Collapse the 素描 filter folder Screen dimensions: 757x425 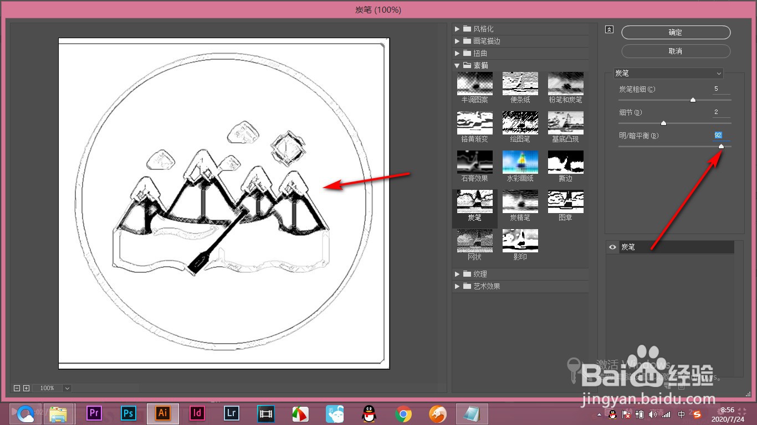(x=457, y=65)
